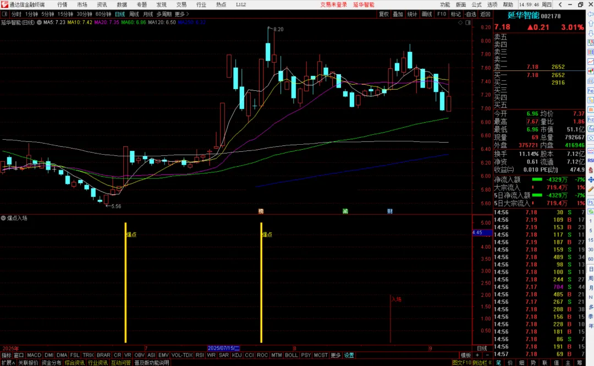The image size is (594, 366).
Task: Click the 月 period icon in right sidebar
Action: click(591, 288)
